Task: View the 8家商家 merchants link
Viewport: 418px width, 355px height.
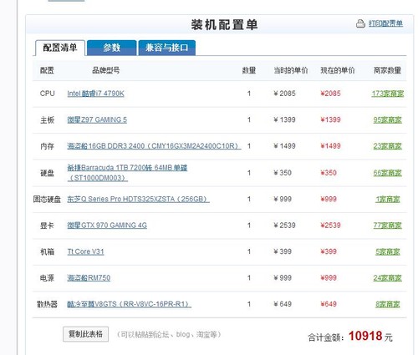Action: coord(388,304)
